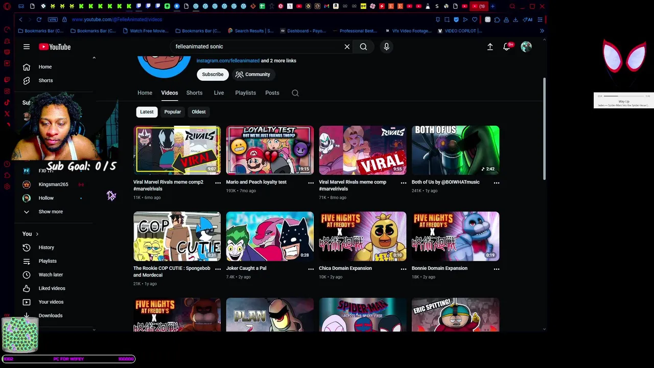
Task: Open the instagram.com/felleanimated link
Action: coord(228,61)
